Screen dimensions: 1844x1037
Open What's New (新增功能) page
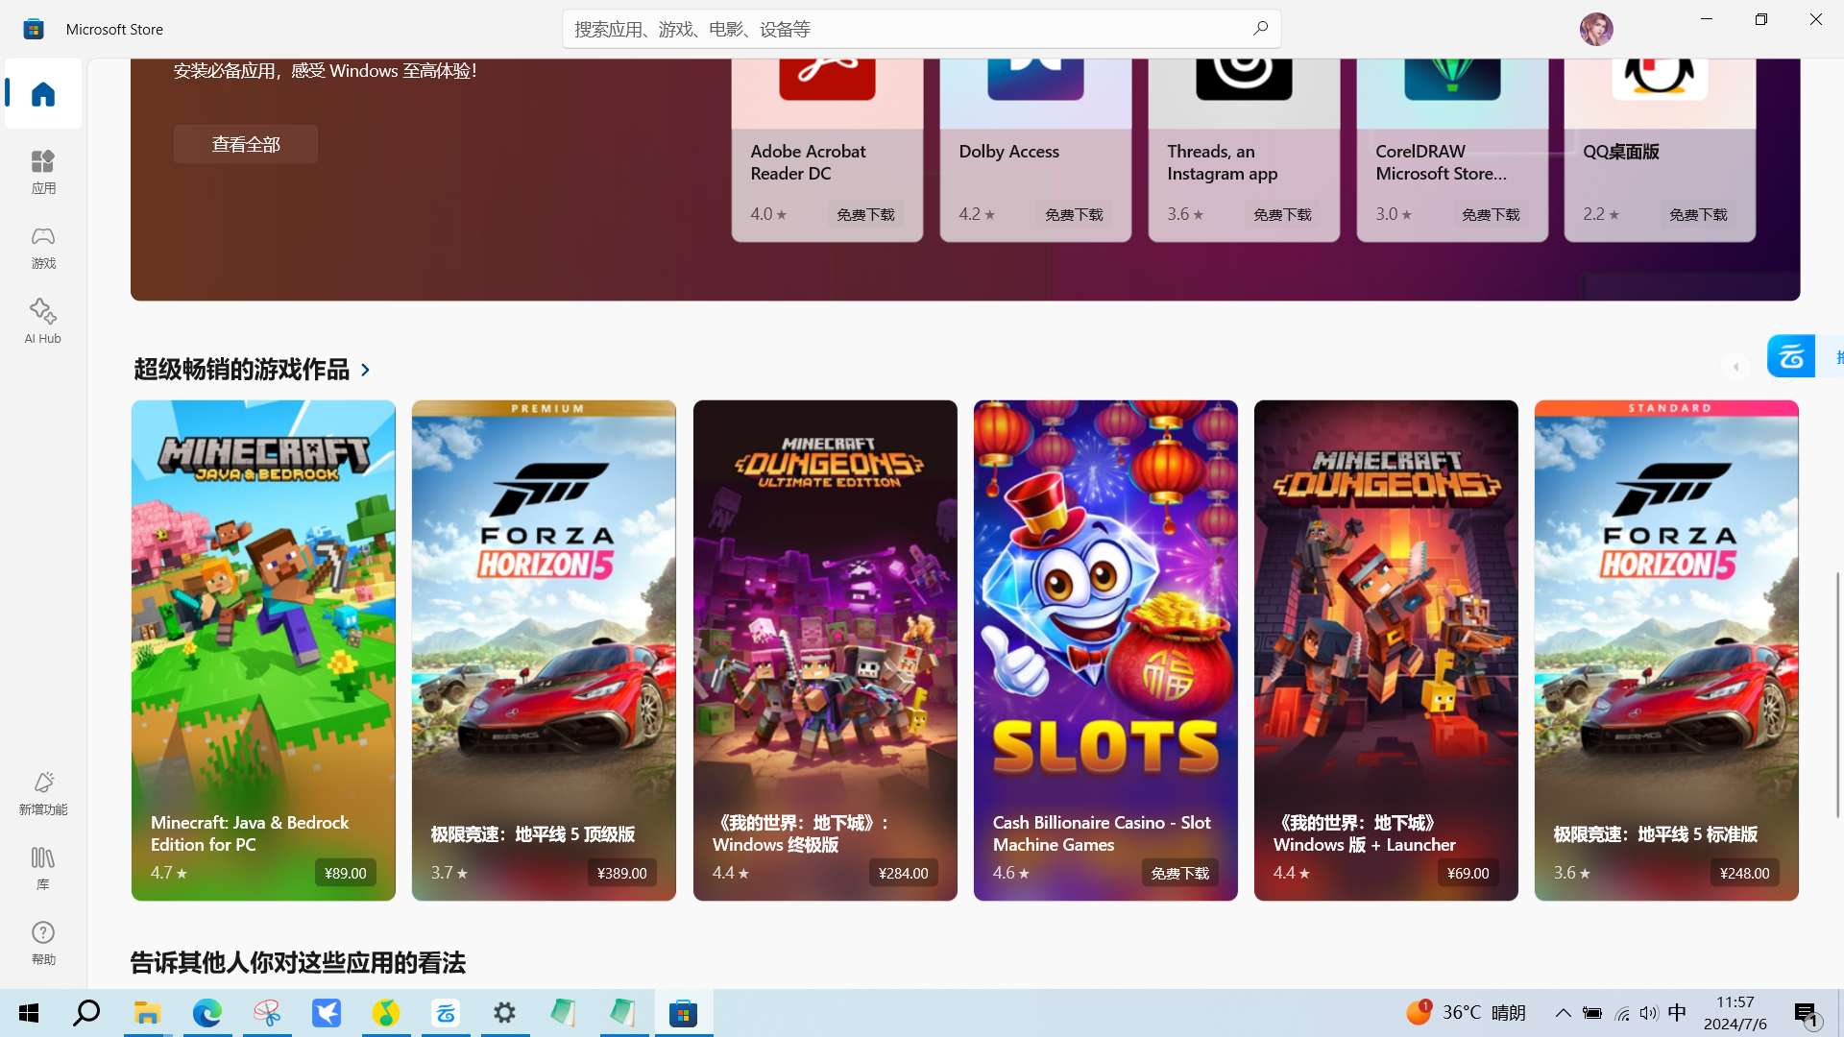(43, 792)
